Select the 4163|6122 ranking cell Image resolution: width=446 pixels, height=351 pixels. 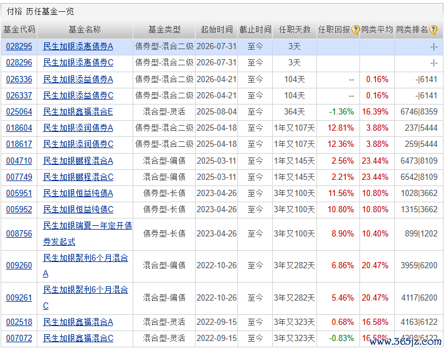click(x=419, y=322)
